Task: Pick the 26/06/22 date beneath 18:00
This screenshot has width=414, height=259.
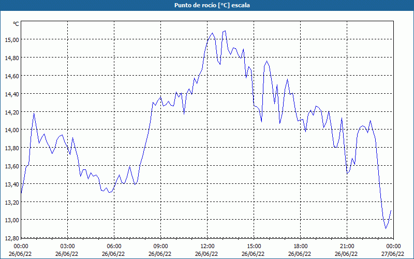Action: tap(300, 254)
